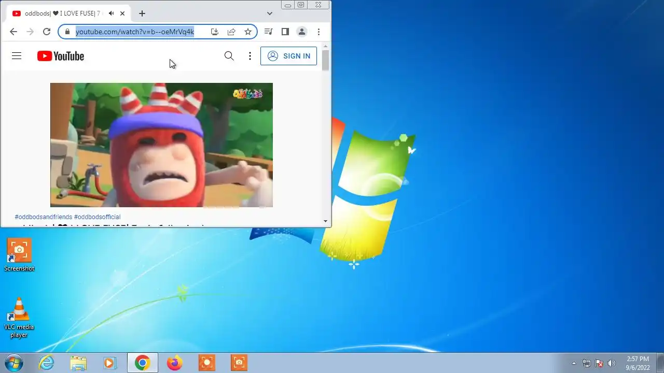Open the orange recorder app on the taskbar
The width and height of the screenshot is (664, 373).
pyautogui.click(x=207, y=363)
